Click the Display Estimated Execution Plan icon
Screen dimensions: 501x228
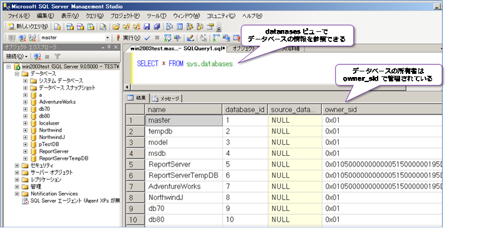[x=167, y=38]
